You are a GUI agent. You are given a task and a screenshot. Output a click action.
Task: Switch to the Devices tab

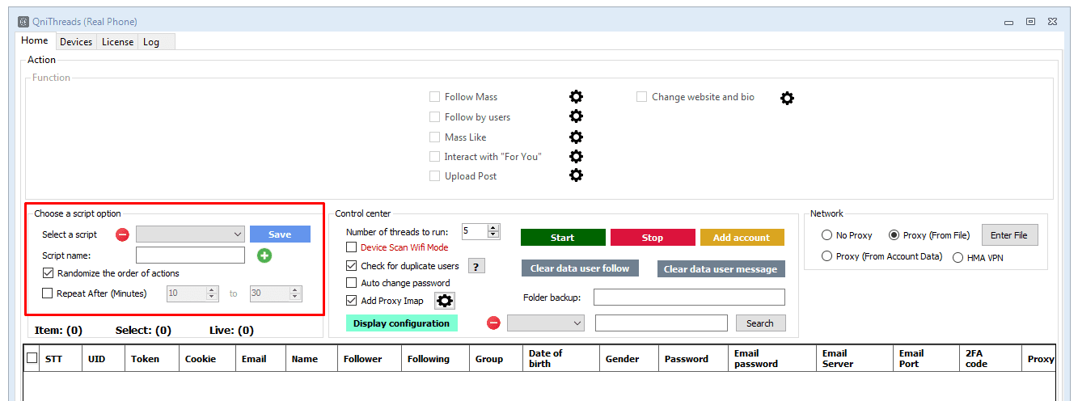(76, 42)
